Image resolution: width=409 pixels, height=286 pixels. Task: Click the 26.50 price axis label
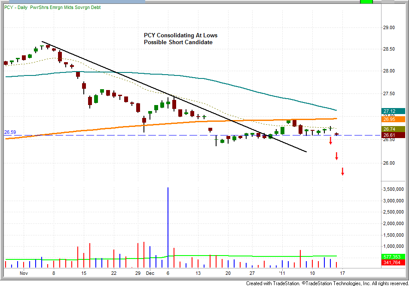(x=389, y=140)
